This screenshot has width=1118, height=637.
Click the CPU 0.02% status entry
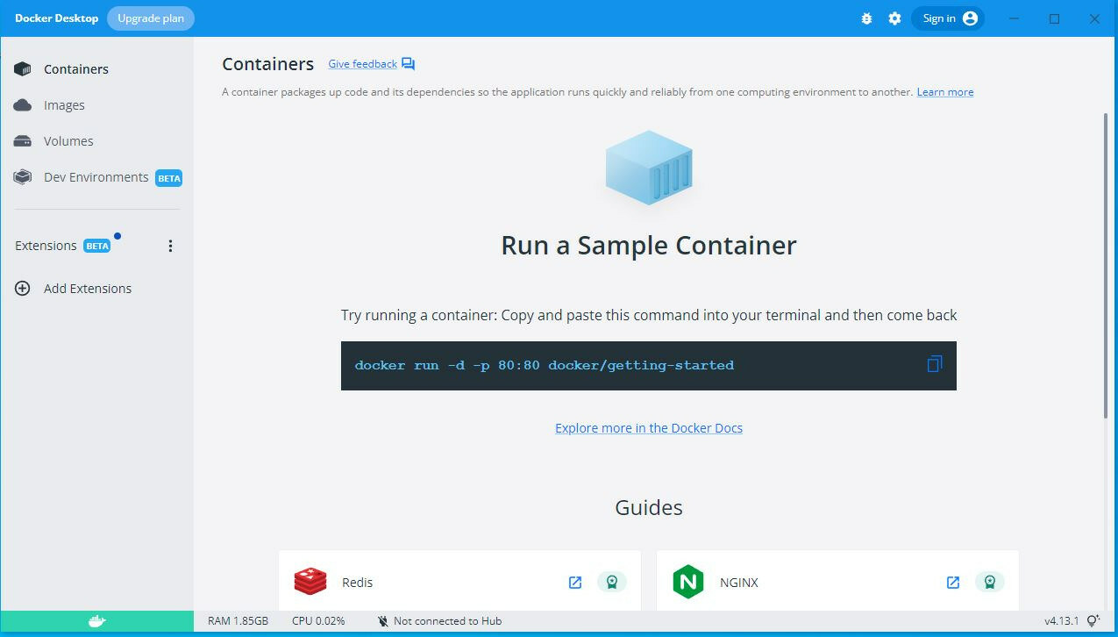[318, 621]
